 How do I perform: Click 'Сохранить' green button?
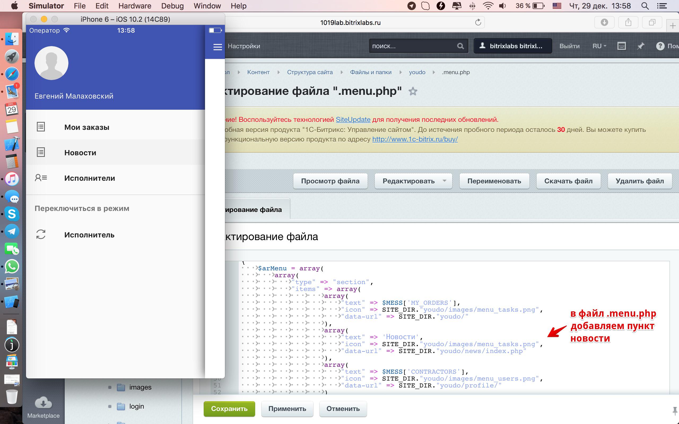click(x=229, y=409)
